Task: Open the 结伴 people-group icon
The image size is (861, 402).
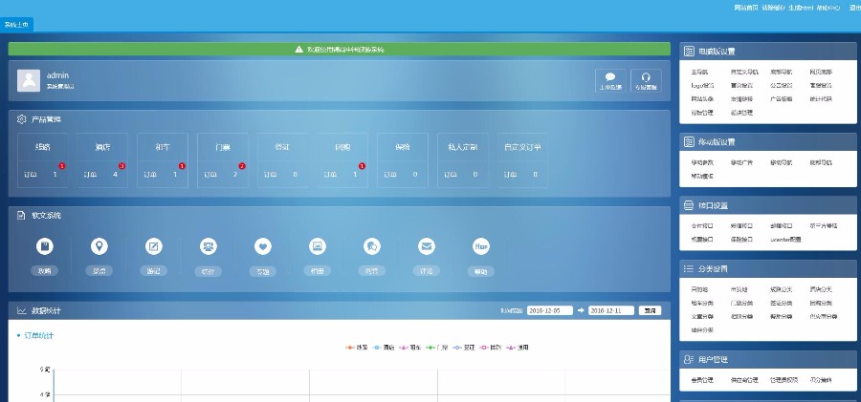Action: 209,246
